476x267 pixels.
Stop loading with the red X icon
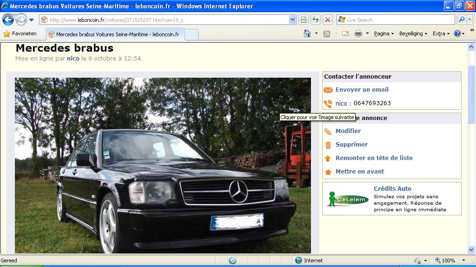pos(328,20)
